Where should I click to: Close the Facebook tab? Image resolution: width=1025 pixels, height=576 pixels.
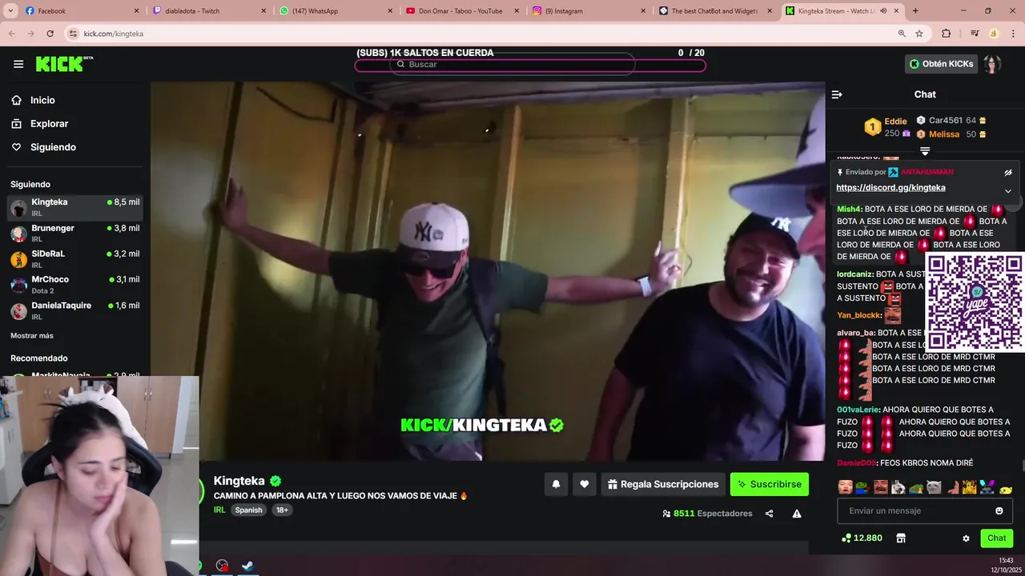click(x=136, y=11)
